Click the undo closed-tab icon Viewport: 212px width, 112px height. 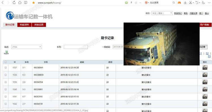click(197, 3)
